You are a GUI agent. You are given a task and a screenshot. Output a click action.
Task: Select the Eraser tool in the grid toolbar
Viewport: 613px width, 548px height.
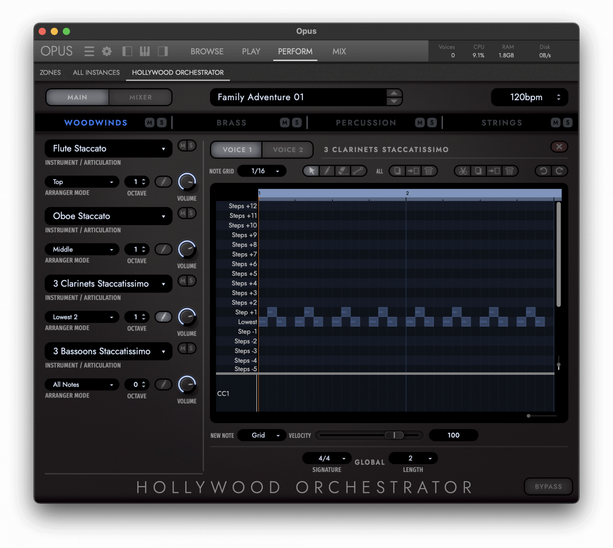[x=343, y=171]
